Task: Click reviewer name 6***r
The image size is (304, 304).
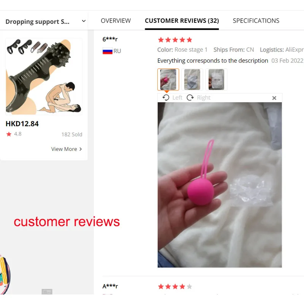Action: (110, 39)
